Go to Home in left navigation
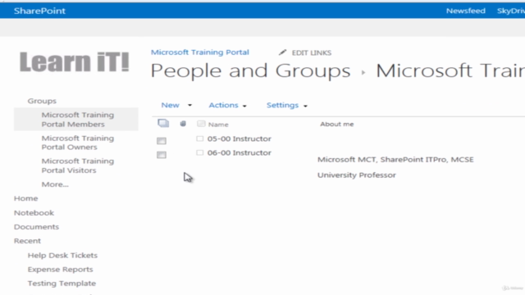 [25, 198]
